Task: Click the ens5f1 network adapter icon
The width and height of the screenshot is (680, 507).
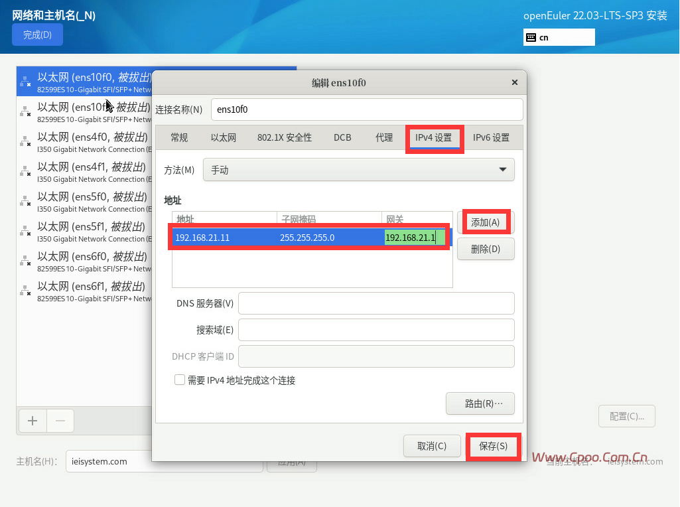Action: click(x=26, y=231)
